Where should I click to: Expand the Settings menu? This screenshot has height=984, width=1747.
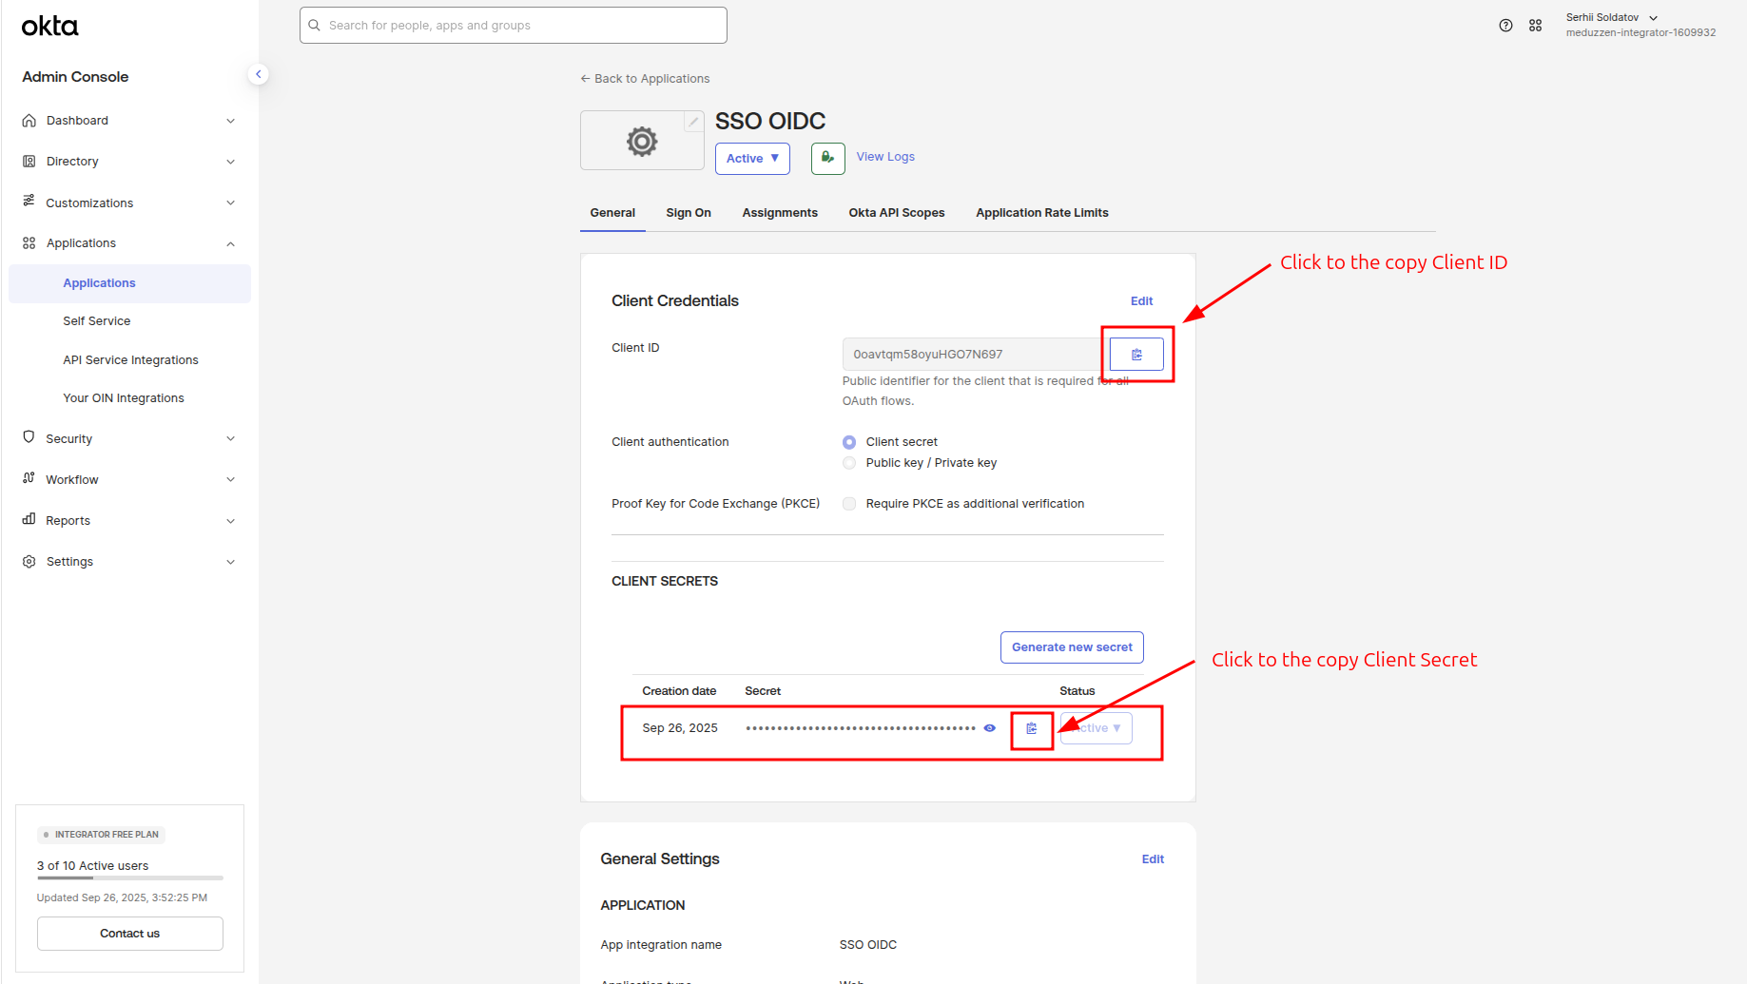click(230, 562)
